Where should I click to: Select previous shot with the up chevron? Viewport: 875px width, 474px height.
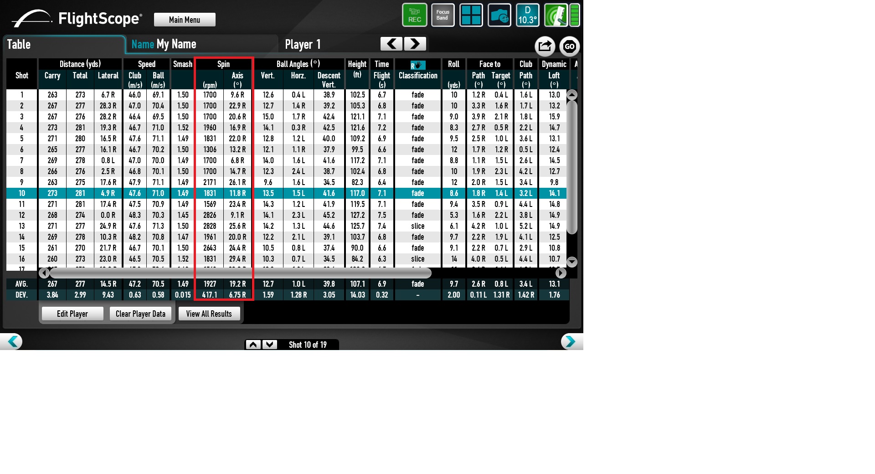click(253, 345)
